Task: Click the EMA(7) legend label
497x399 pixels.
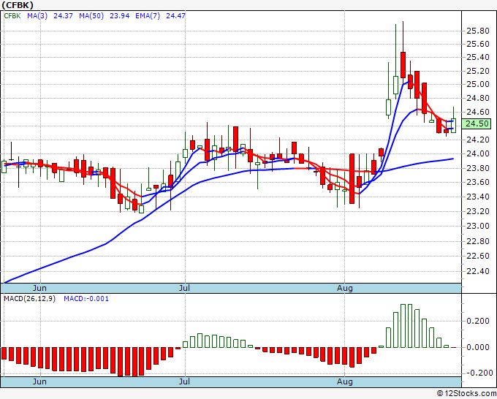Action: tap(148, 16)
